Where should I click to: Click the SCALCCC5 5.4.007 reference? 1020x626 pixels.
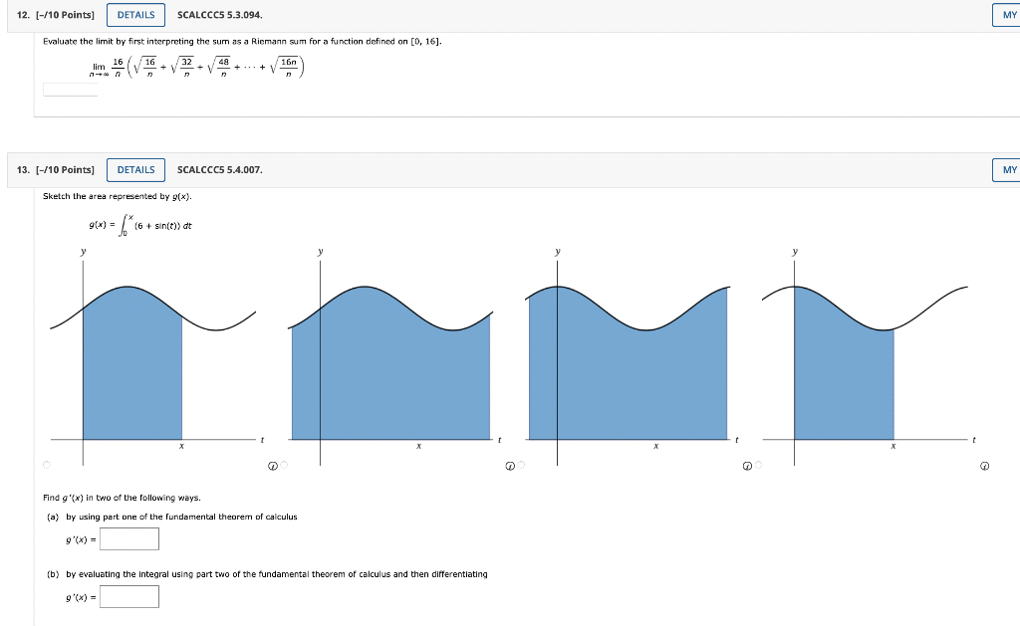218,169
